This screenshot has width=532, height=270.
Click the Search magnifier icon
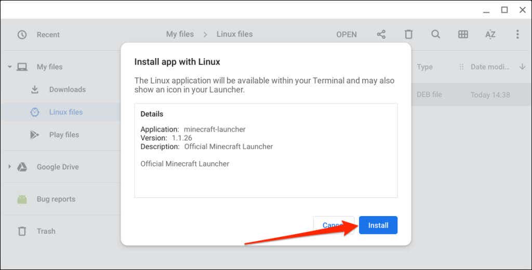[x=436, y=34]
